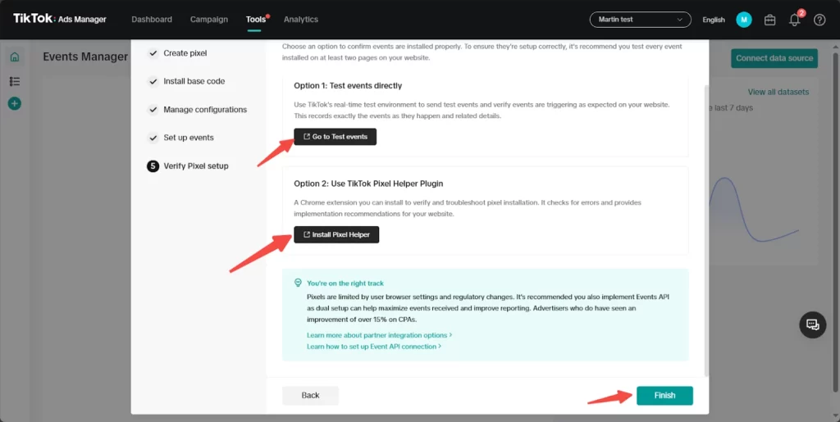Click the modal's vertical scrollbar
The image size is (840, 422).
(x=706, y=230)
